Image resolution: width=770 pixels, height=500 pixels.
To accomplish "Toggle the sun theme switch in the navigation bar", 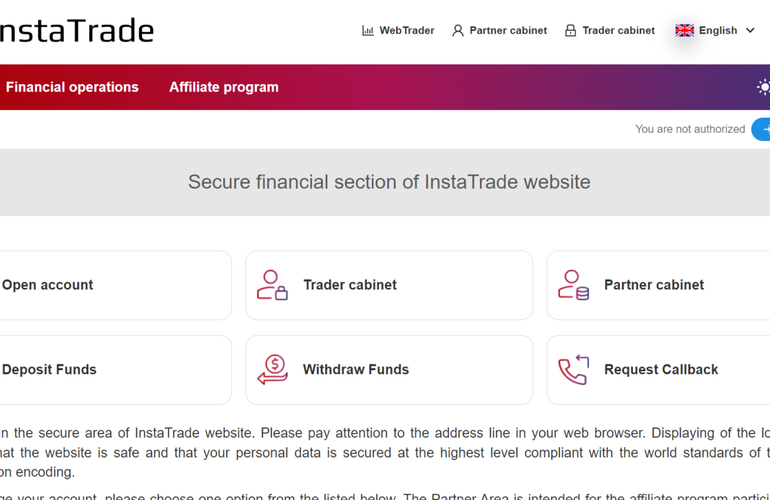I will tap(763, 87).
